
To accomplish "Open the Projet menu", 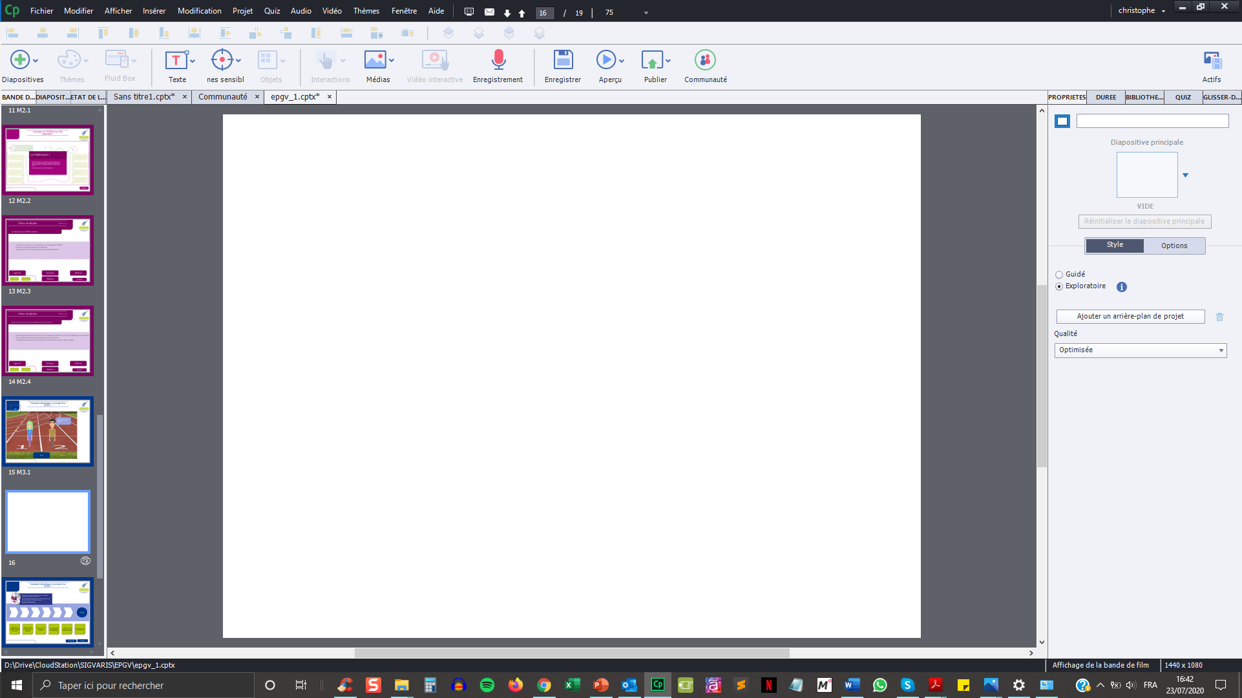I will [x=242, y=11].
